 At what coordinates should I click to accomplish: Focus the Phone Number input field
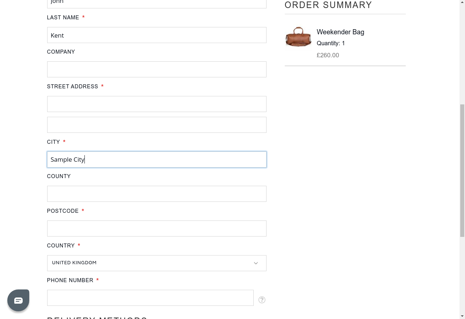tap(150, 298)
